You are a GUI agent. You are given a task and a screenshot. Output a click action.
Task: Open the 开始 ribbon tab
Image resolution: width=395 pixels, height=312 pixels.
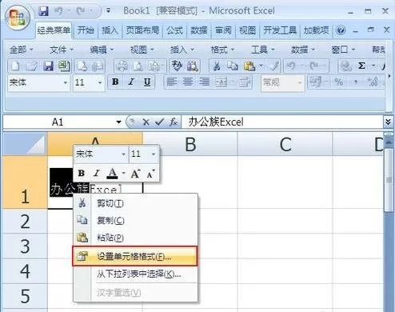[86, 30]
